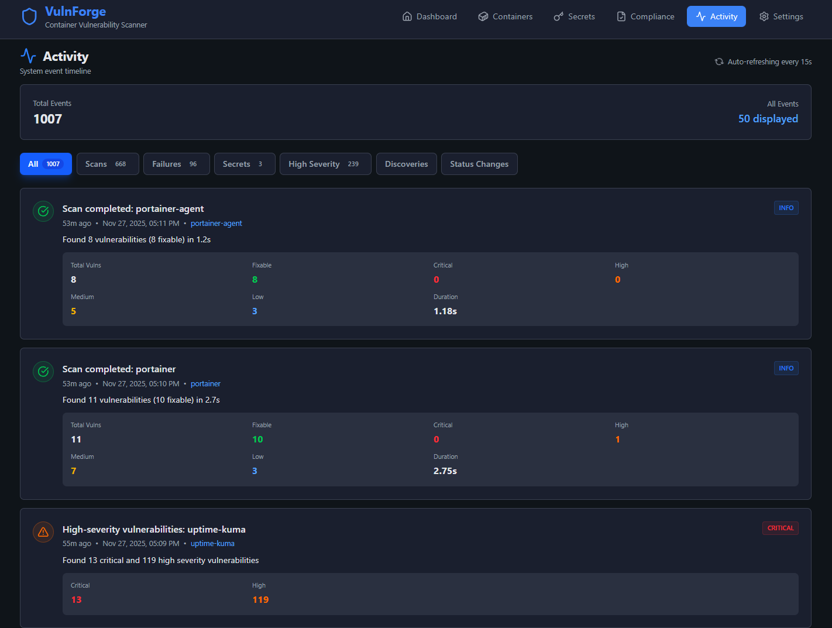Image resolution: width=832 pixels, height=628 pixels.
Task: Show only Failures events
Action: [174, 164]
